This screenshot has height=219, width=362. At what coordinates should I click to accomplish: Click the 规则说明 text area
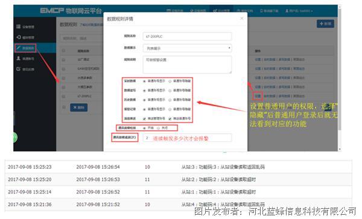point(187,65)
